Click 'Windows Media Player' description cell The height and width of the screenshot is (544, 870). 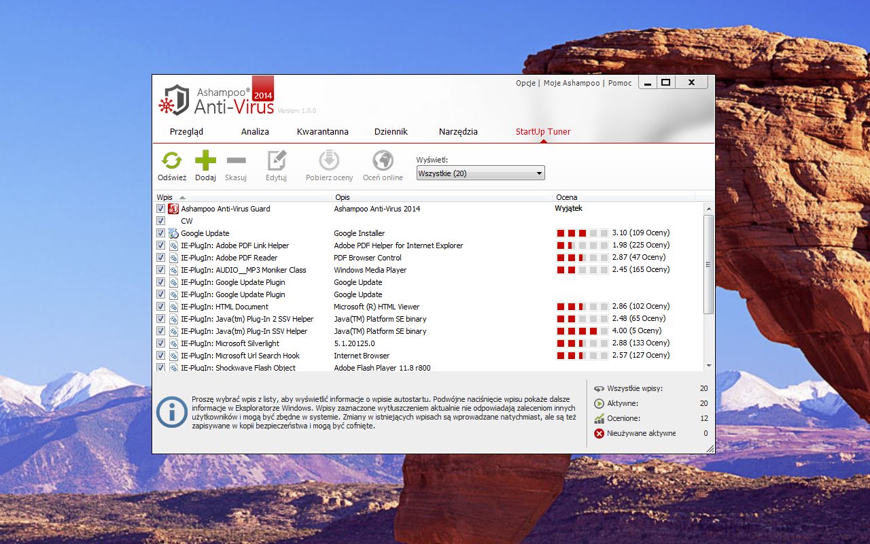pos(370,270)
